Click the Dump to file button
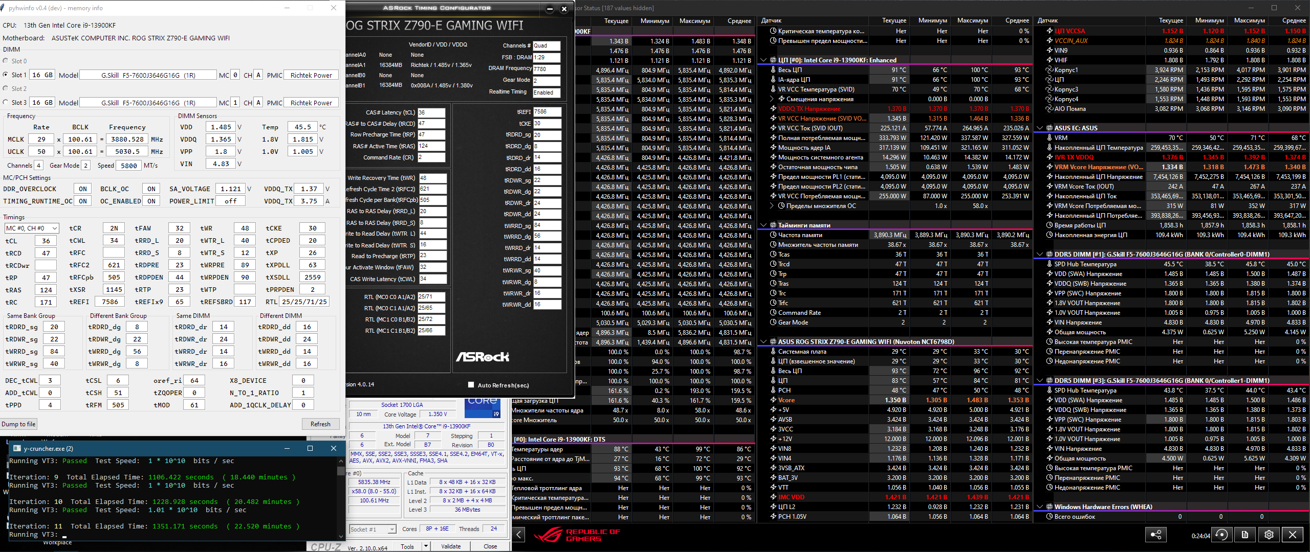 tap(18, 424)
